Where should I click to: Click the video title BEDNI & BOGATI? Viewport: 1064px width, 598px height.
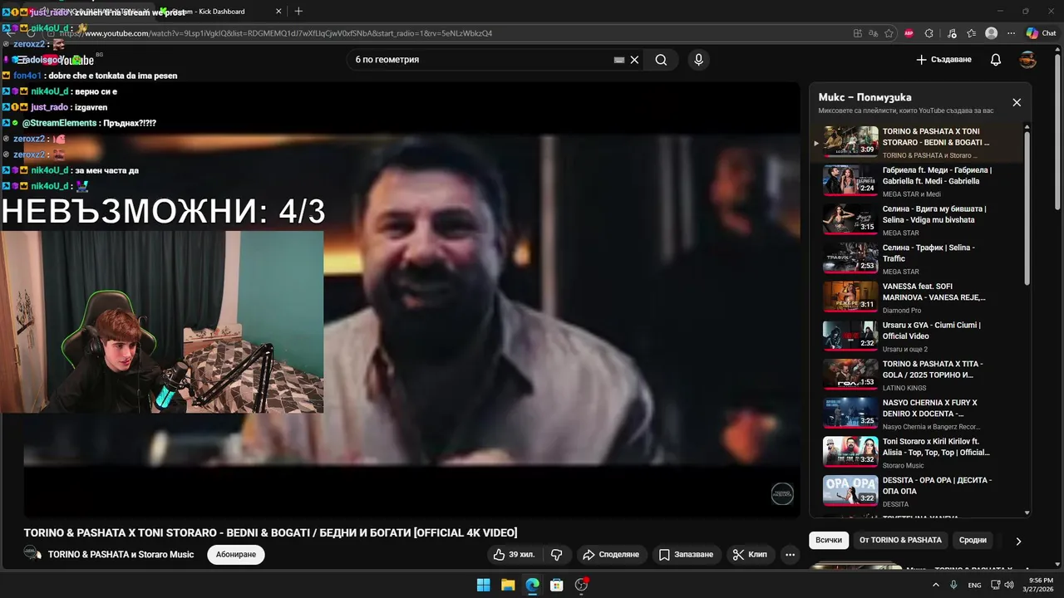pos(270,532)
